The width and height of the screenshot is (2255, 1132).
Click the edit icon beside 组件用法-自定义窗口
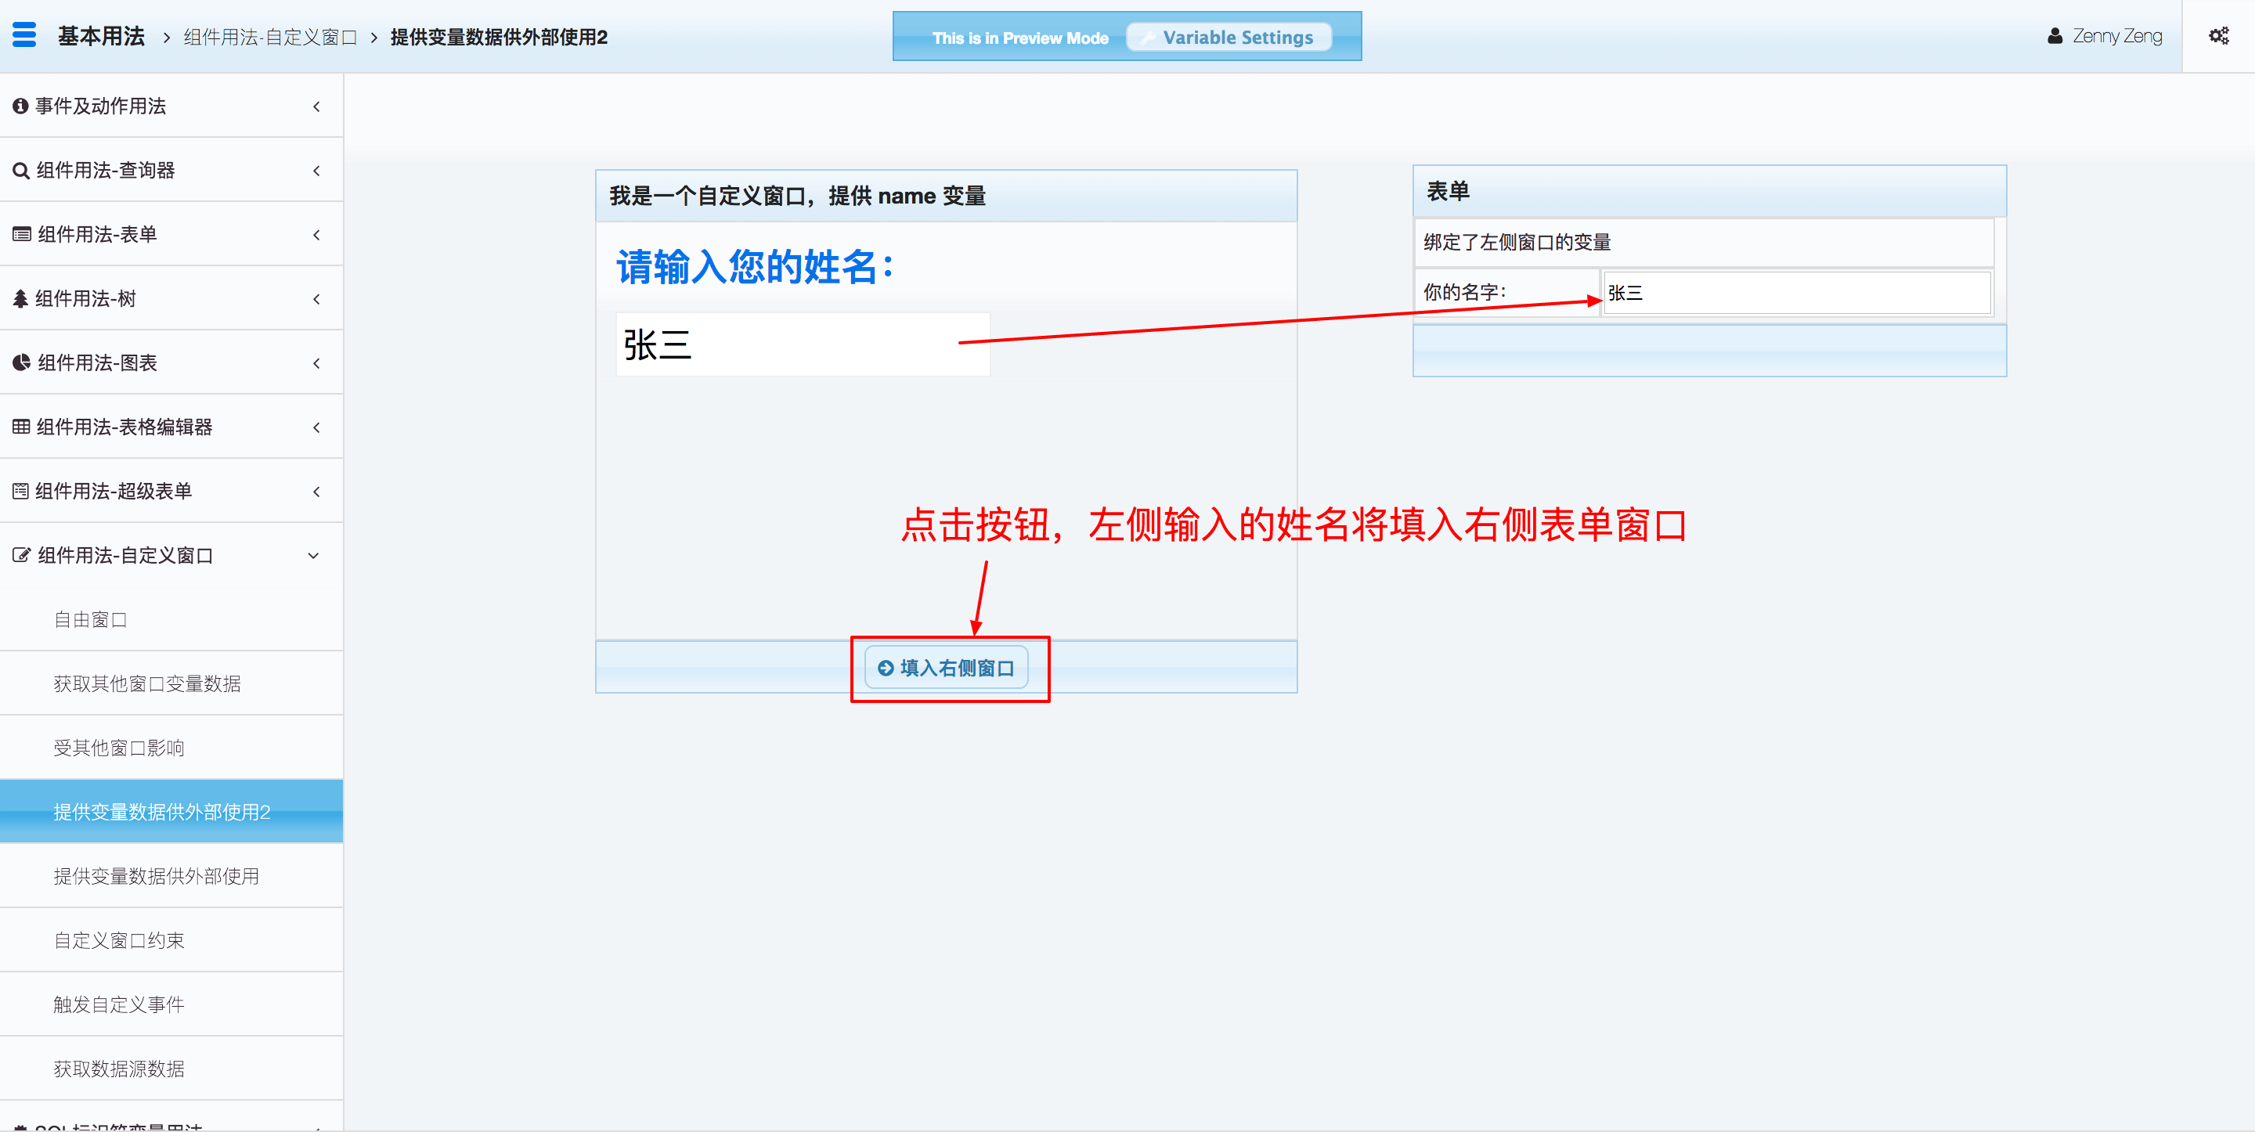coord(21,555)
